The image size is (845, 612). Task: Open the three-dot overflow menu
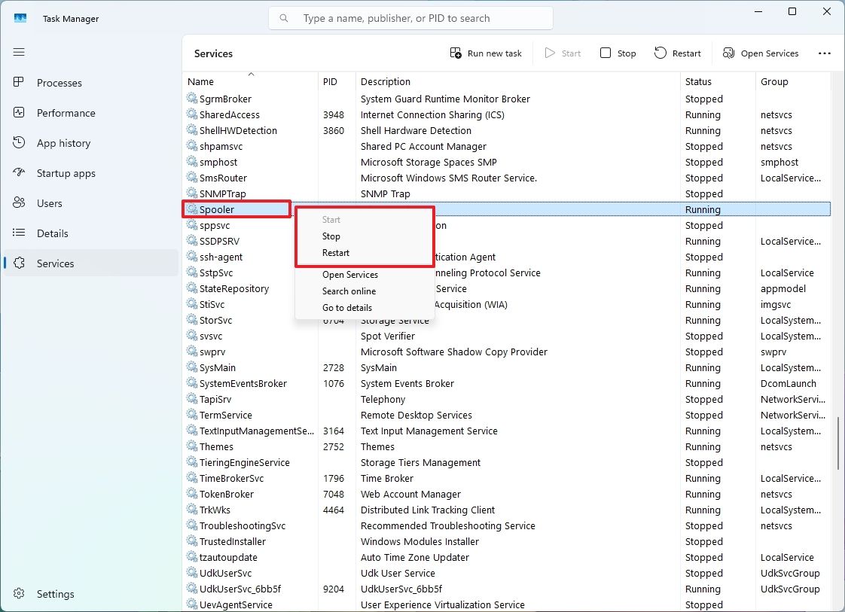coord(825,53)
